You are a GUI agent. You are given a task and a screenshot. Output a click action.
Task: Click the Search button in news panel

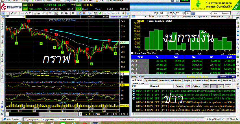pos(179,86)
